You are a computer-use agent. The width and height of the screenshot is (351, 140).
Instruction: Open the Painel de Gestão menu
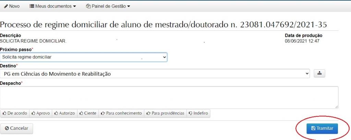tap(108, 6)
